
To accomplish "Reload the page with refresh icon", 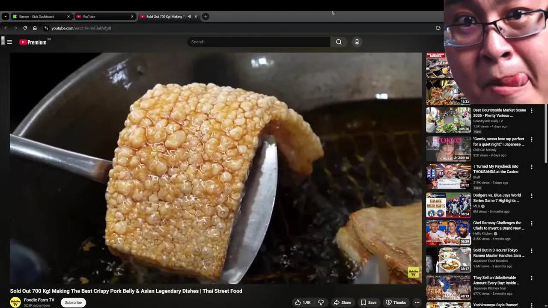I will (x=25, y=28).
